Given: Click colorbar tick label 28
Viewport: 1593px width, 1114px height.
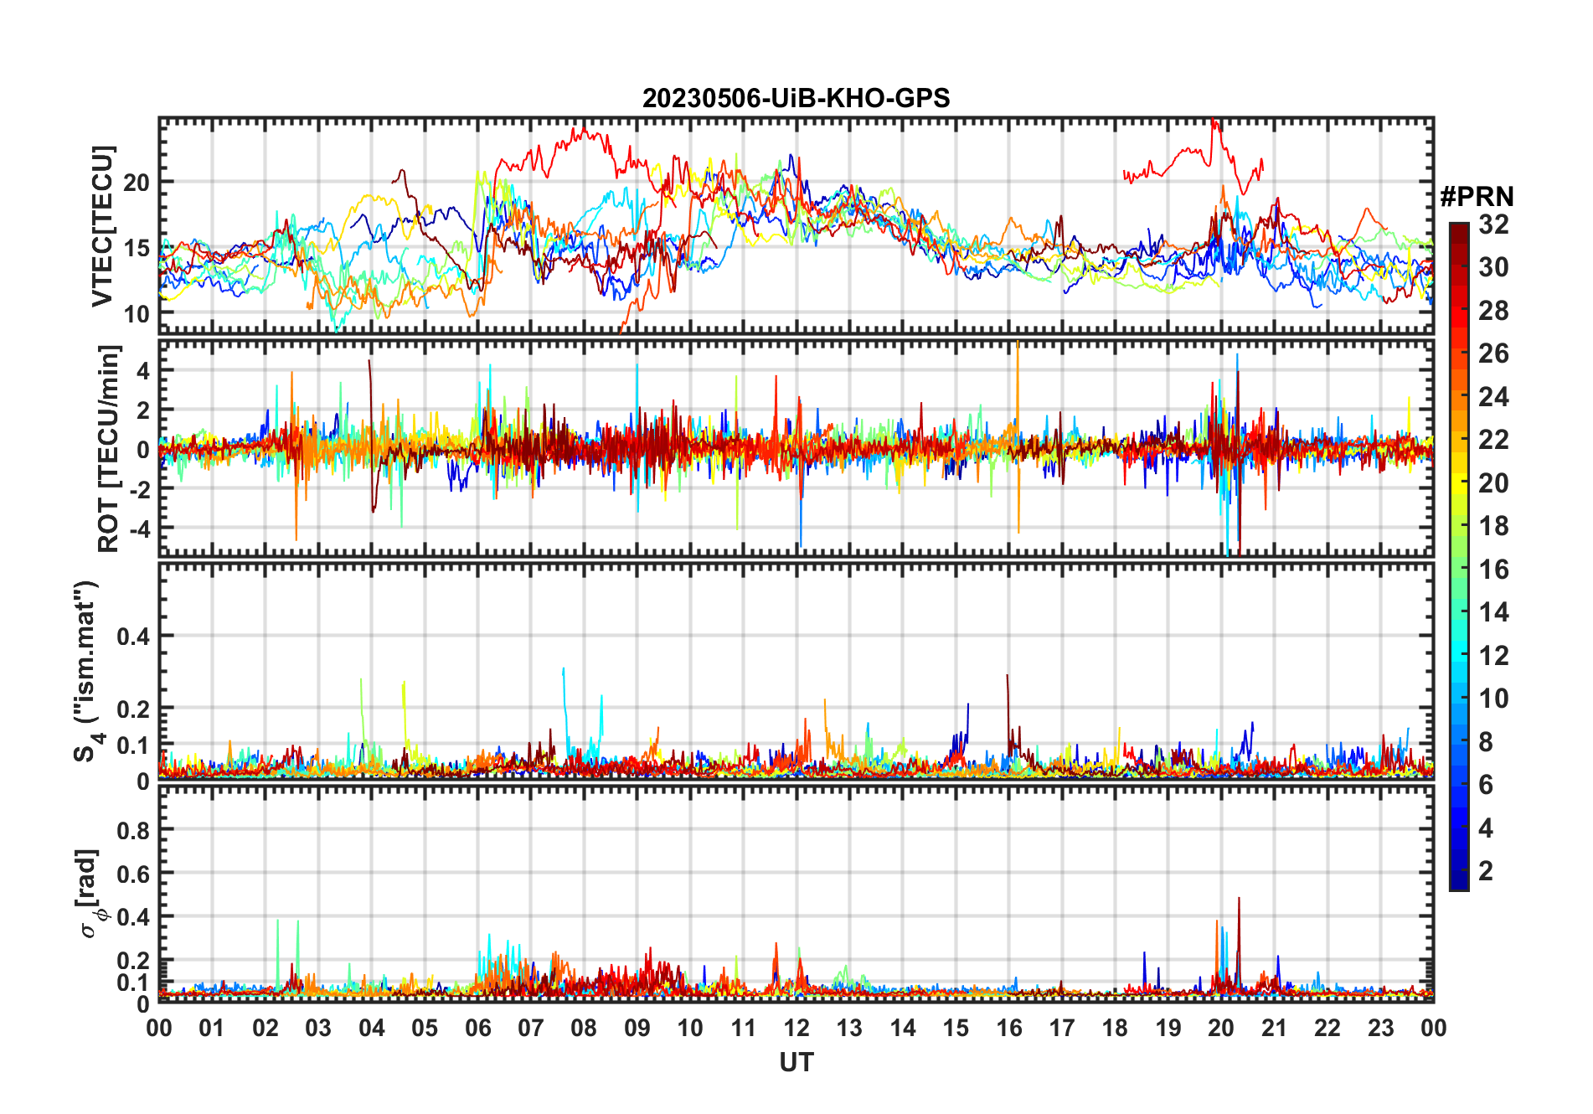Looking at the screenshot, I should click(1493, 311).
